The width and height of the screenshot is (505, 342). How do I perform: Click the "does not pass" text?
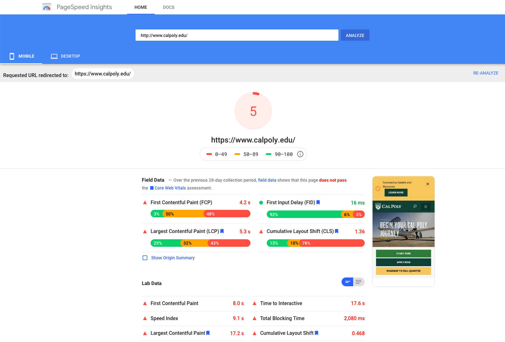click(x=333, y=180)
